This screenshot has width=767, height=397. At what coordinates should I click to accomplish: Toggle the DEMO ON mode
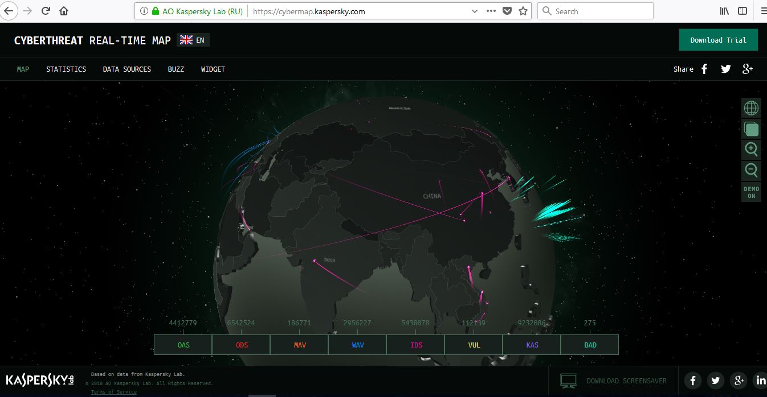coord(751,192)
